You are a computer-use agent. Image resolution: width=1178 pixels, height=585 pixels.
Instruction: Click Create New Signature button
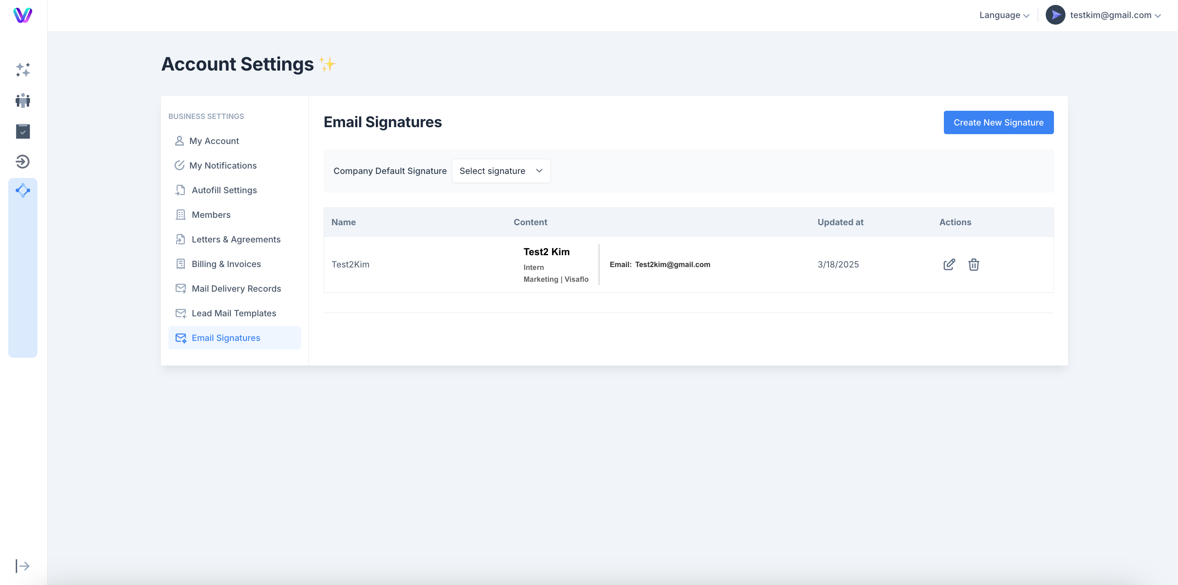[x=998, y=122]
